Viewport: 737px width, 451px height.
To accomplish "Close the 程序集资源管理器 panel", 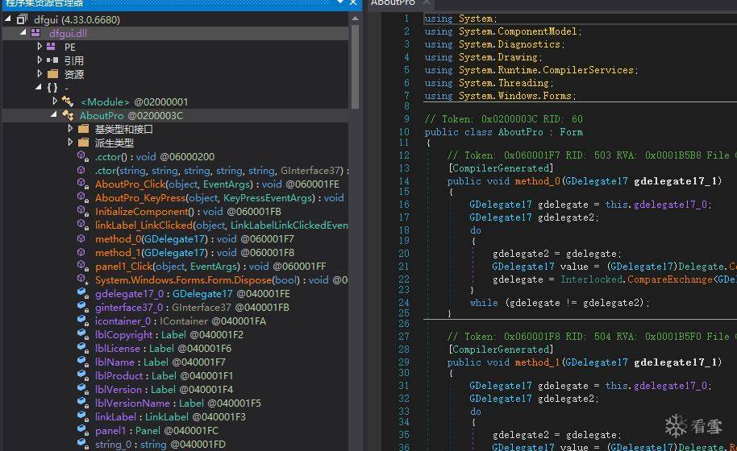I will point(353,2).
